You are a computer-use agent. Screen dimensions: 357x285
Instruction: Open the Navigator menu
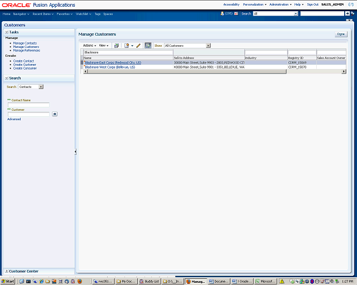[21, 14]
